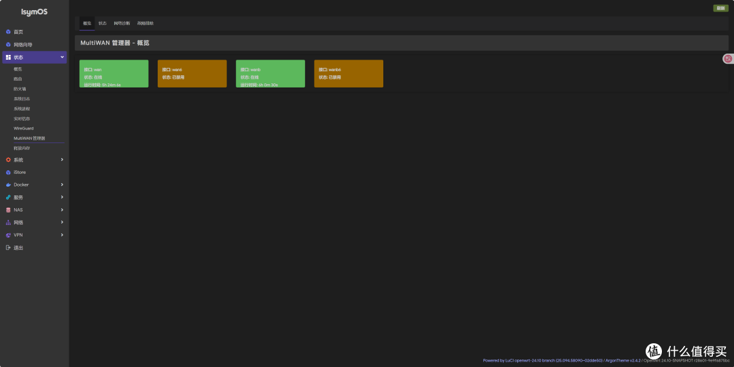Click the green wanb interface card
The height and width of the screenshot is (367, 734).
[270, 73]
